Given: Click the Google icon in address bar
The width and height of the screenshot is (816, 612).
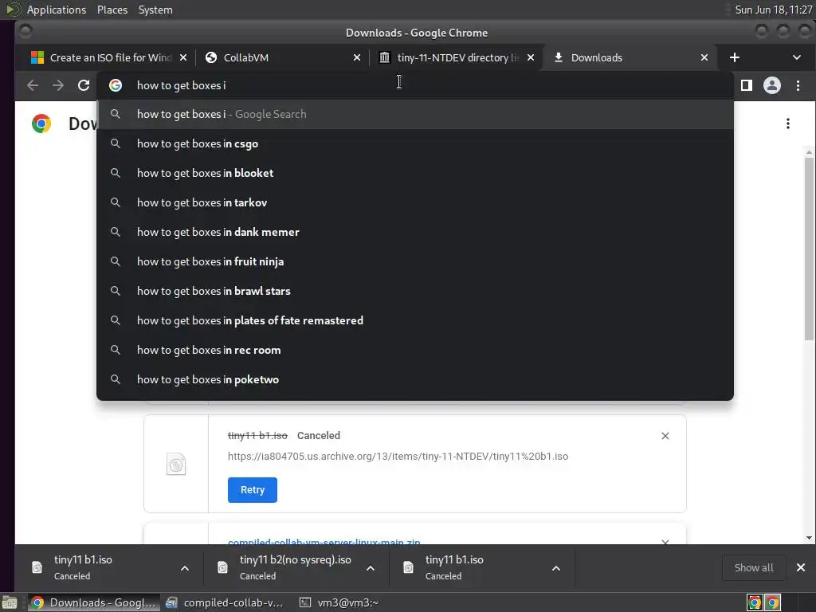Looking at the screenshot, I should click(116, 85).
